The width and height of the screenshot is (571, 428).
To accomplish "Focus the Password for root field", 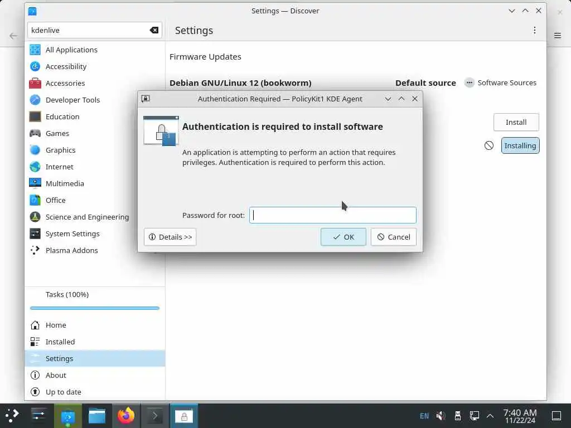I will pos(333,215).
